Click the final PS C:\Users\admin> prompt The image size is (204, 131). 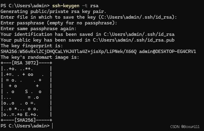(25, 126)
